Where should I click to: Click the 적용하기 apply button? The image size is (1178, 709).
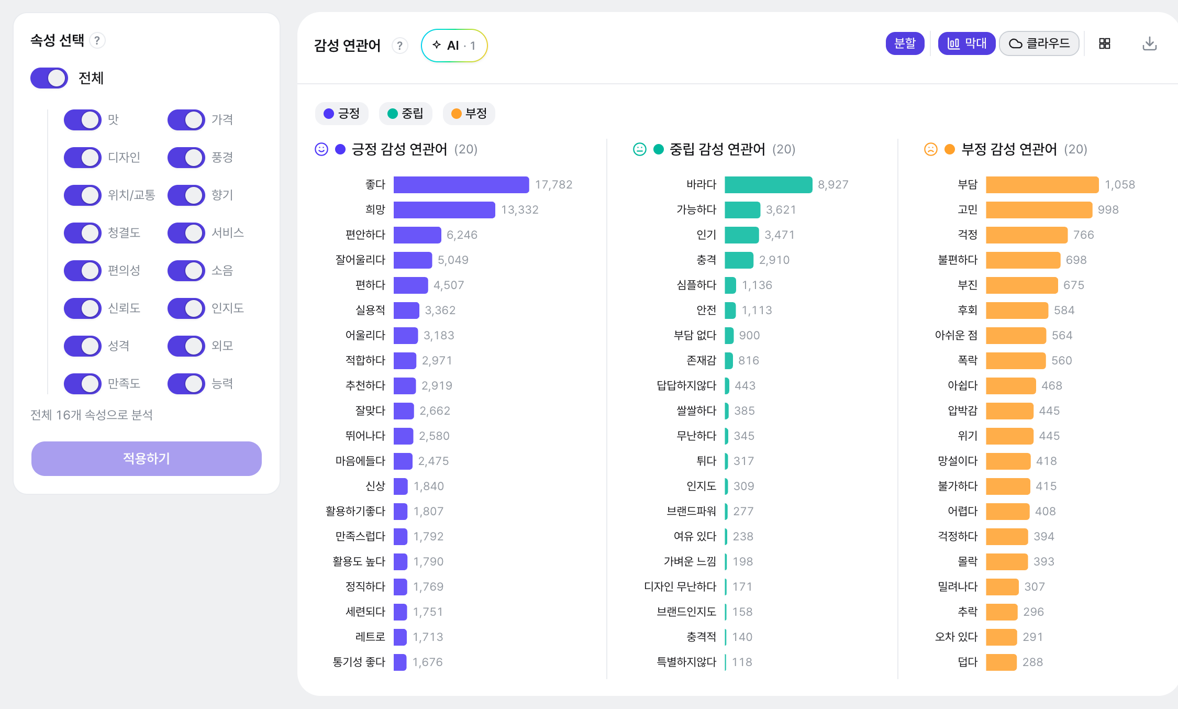click(147, 459)
